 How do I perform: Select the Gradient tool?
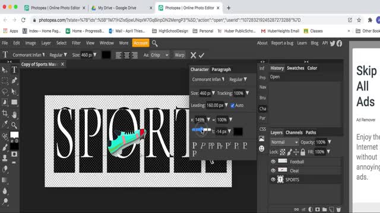pyautogui.click(x=5, y=180)
